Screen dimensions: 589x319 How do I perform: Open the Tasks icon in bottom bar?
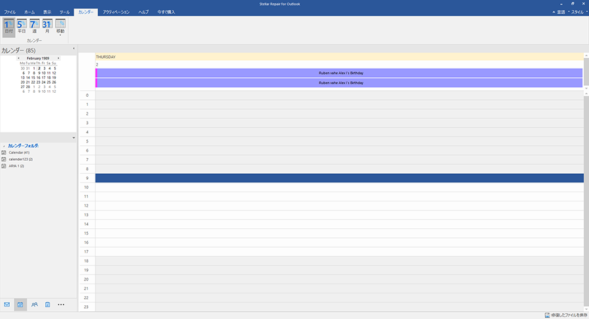point(48,304)
